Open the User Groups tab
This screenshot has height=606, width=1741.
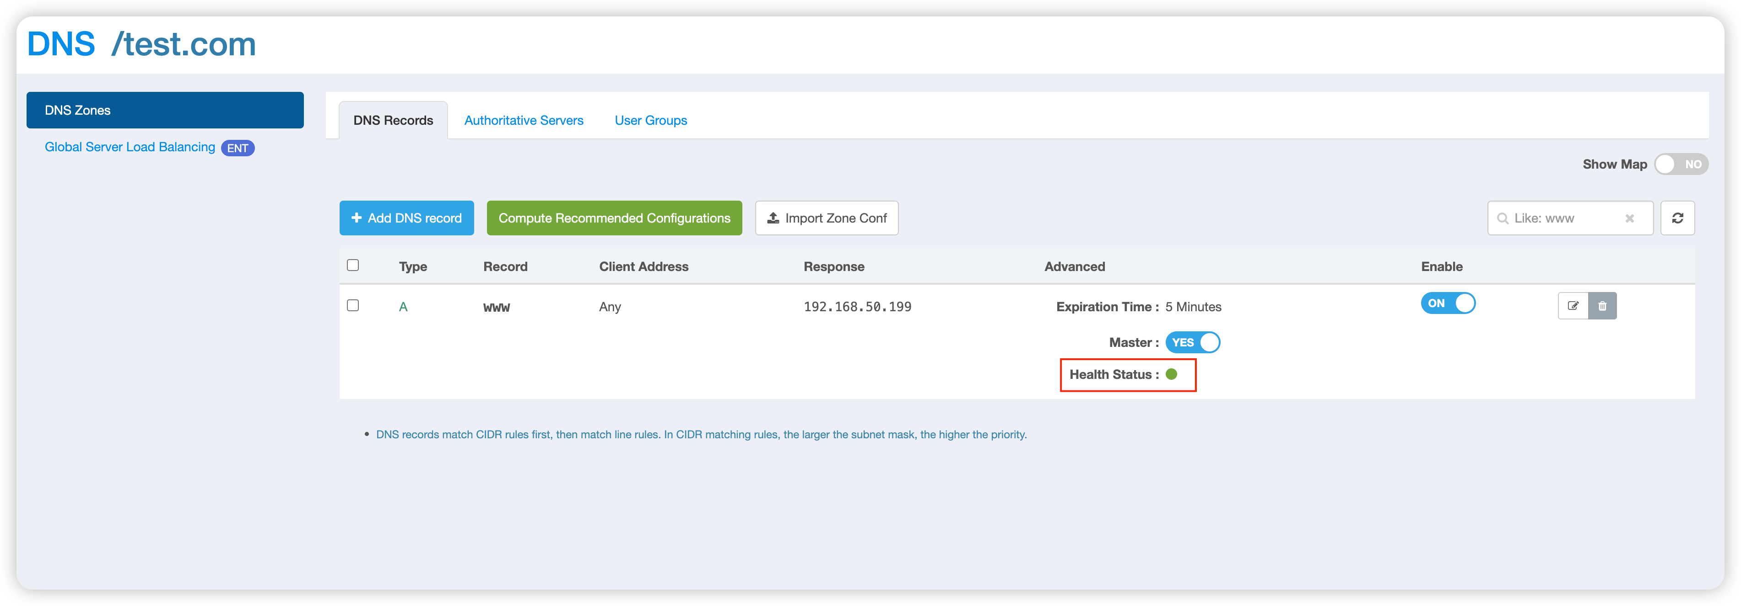point(650,120)
